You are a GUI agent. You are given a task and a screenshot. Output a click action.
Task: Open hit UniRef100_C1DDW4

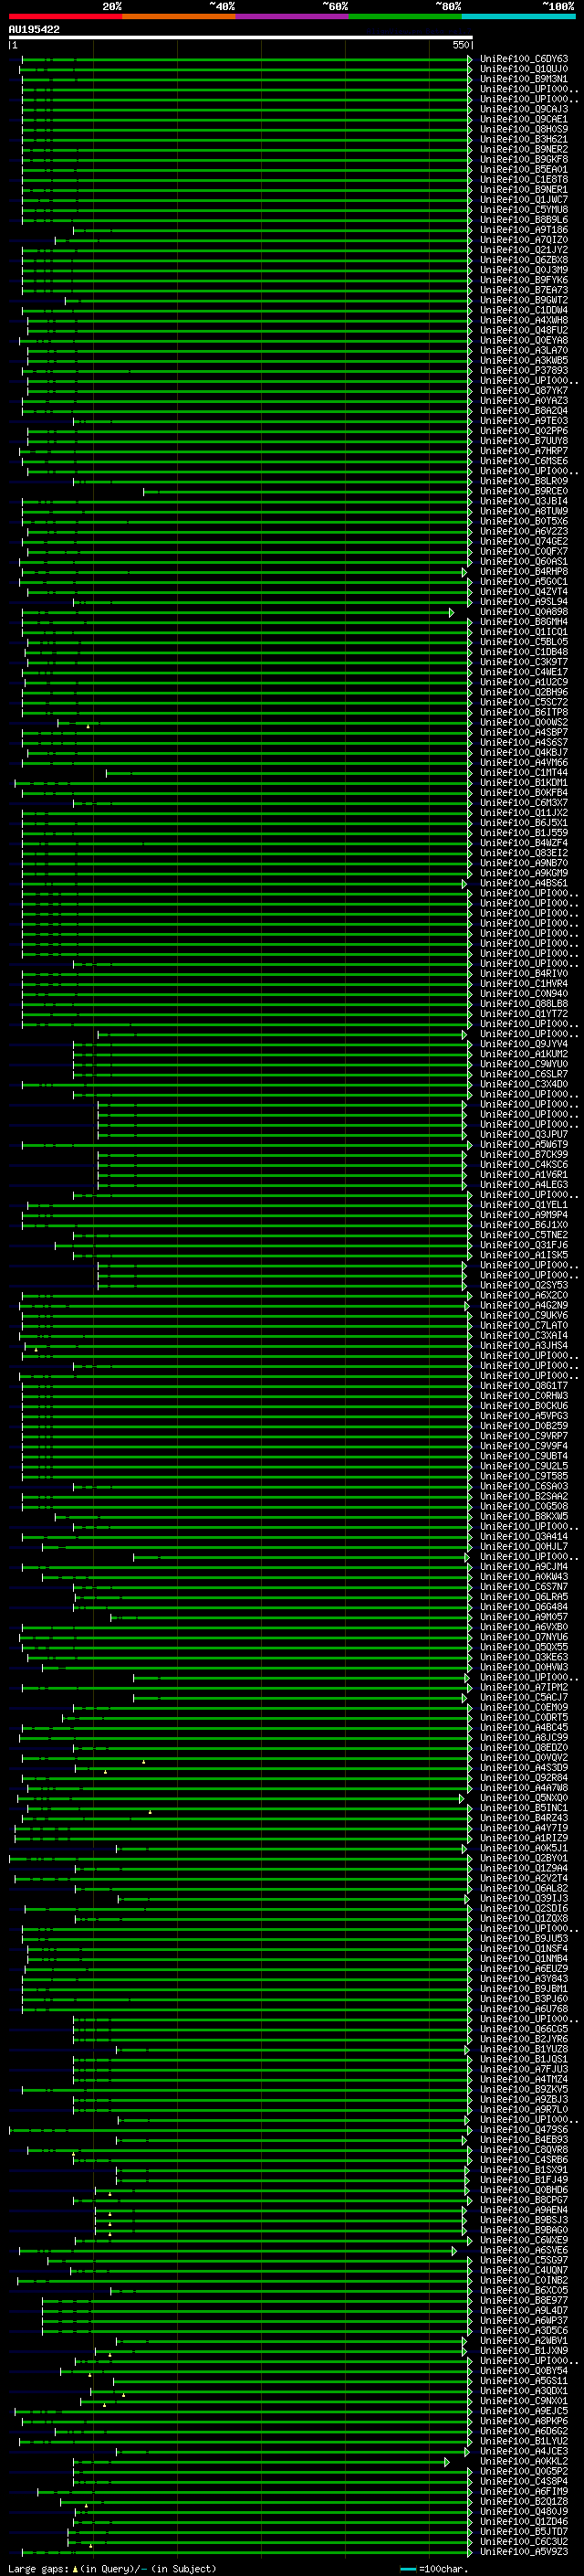(523, 310)
